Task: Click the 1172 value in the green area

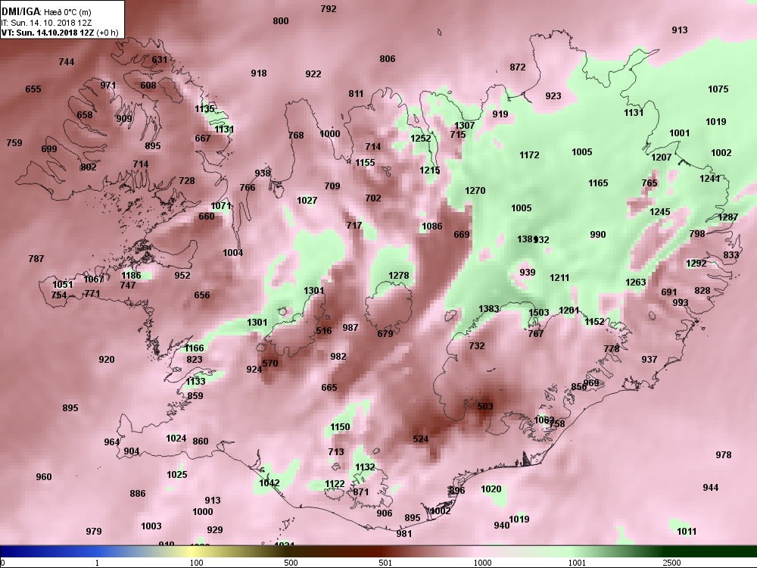Action: point(529,155)
